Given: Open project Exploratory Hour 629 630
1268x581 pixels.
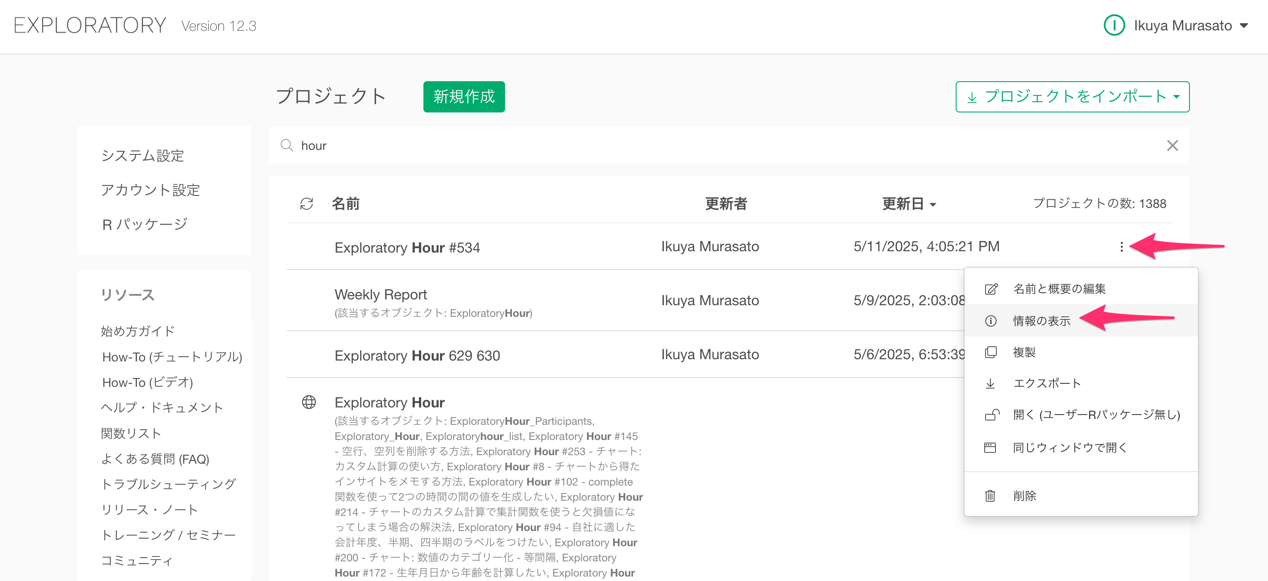Looking at the screenshot, I should coord(417,356).
